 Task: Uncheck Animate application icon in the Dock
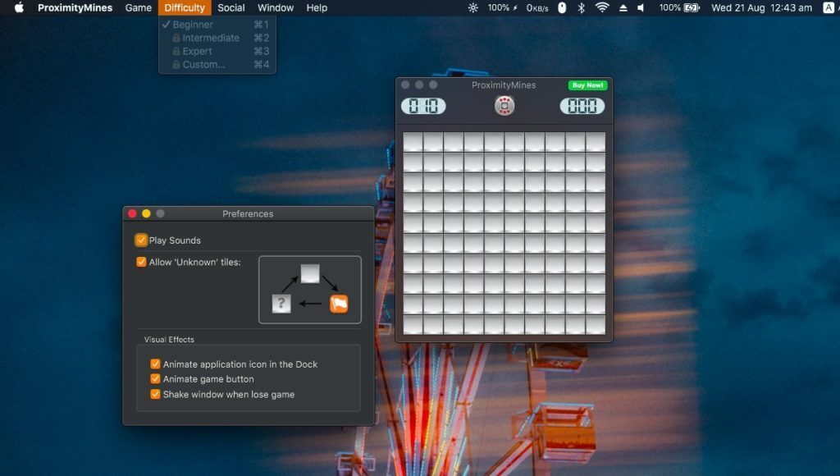click(x=155, y=364)
